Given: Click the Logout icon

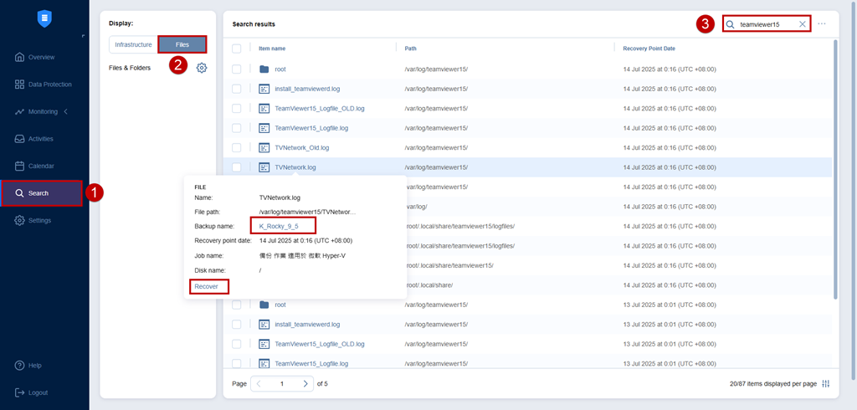Looking at the screenshot, I should [20, 392].
